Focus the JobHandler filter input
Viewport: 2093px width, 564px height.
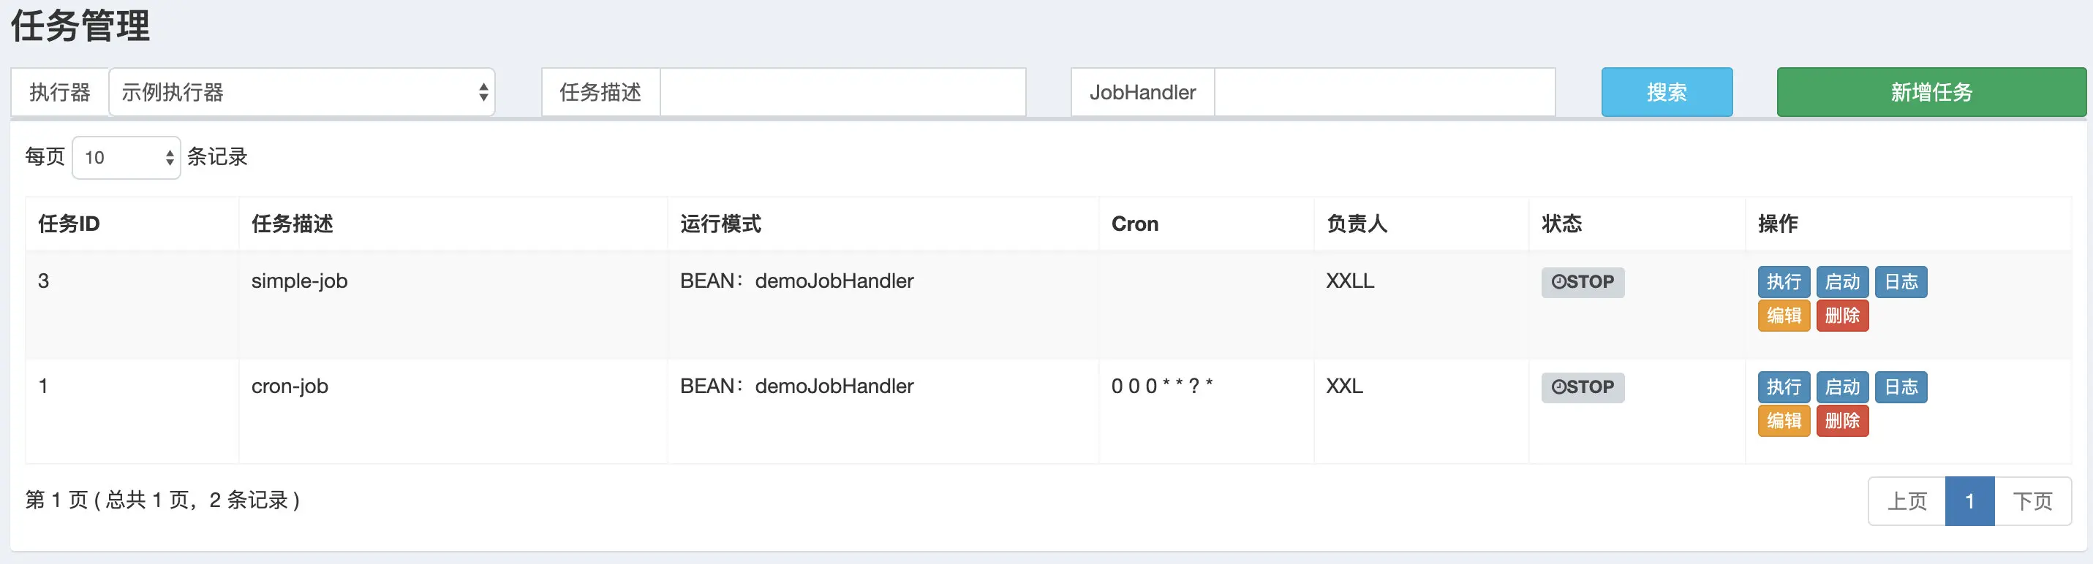1384,93
